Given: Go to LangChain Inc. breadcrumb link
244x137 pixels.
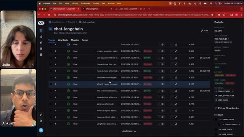Looking at the screenshot, I should pos(58,22).
